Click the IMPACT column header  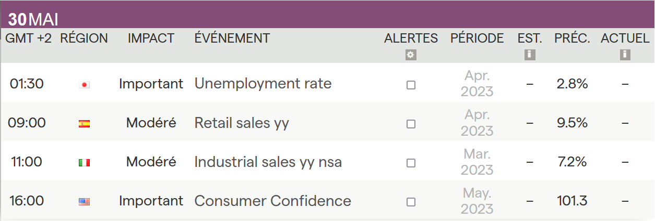point(151,38)
